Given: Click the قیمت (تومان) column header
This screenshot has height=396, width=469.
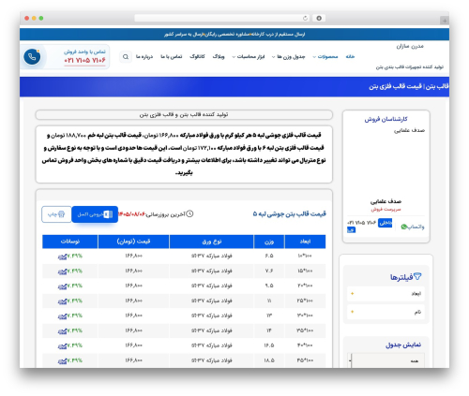Looking at the screenshot, I should [x=134, y=242].
